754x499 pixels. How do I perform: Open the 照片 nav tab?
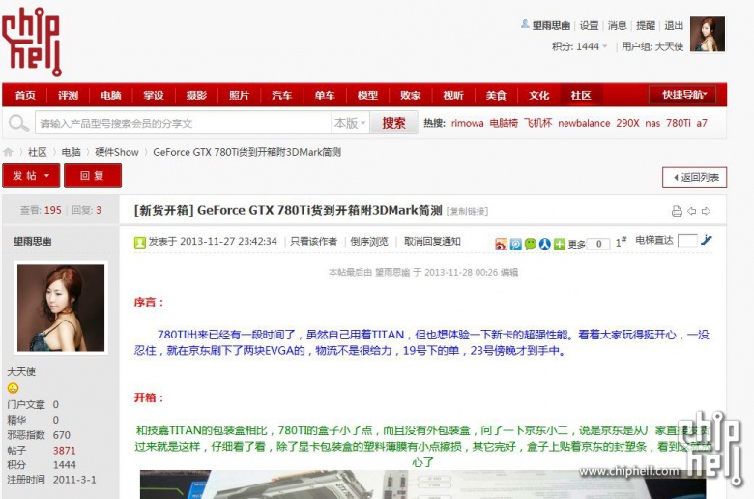point(239,96)
